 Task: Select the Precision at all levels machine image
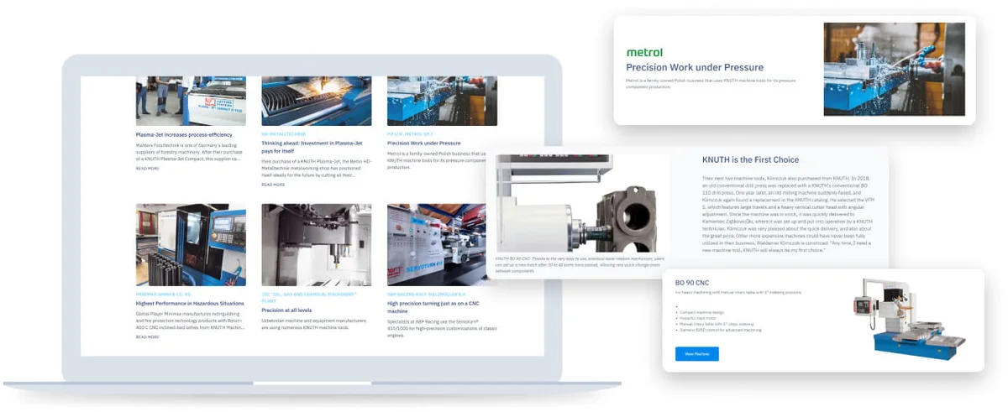click(x=316, y=244)
